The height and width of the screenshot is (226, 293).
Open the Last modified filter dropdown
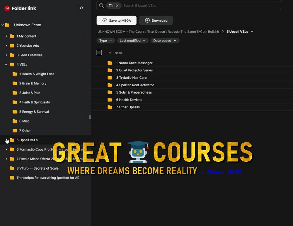click(133, 40)
